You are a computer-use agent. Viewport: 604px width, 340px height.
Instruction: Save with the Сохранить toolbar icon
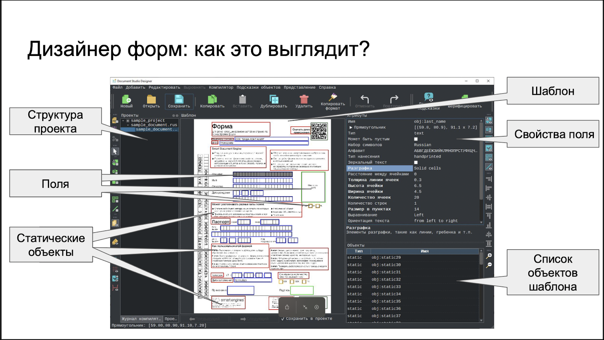180,100
